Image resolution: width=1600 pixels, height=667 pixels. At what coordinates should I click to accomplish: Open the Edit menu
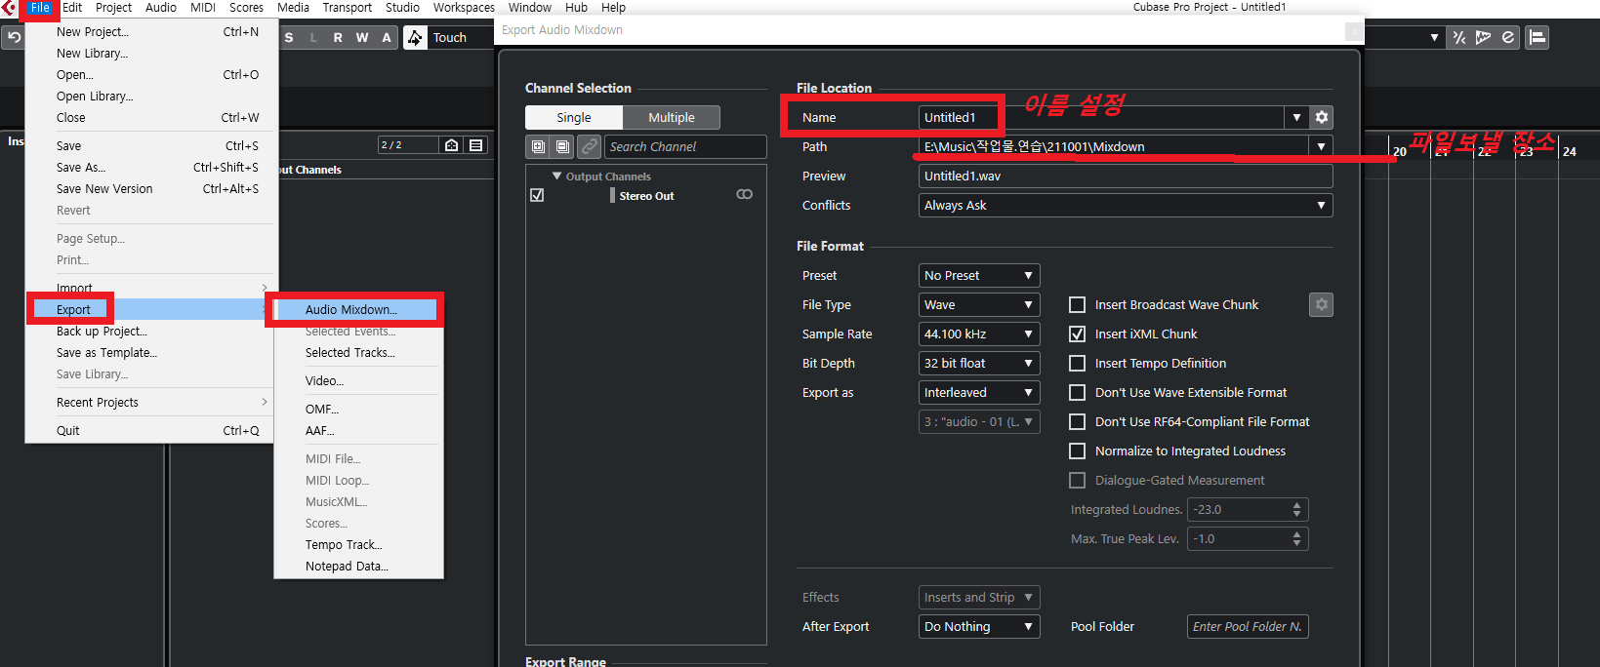coord(72,8)
